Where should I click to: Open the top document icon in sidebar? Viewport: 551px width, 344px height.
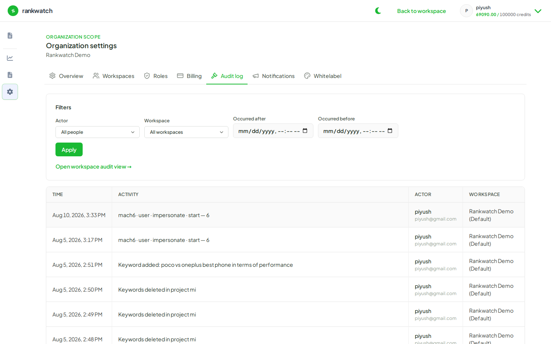coord(10,36)
